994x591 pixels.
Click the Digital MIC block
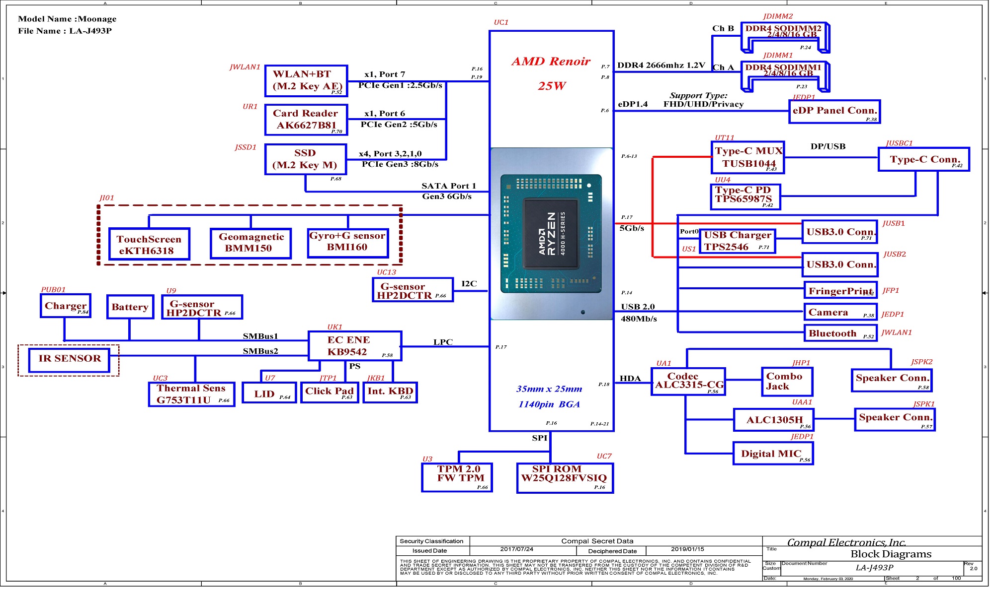(772, 453)
